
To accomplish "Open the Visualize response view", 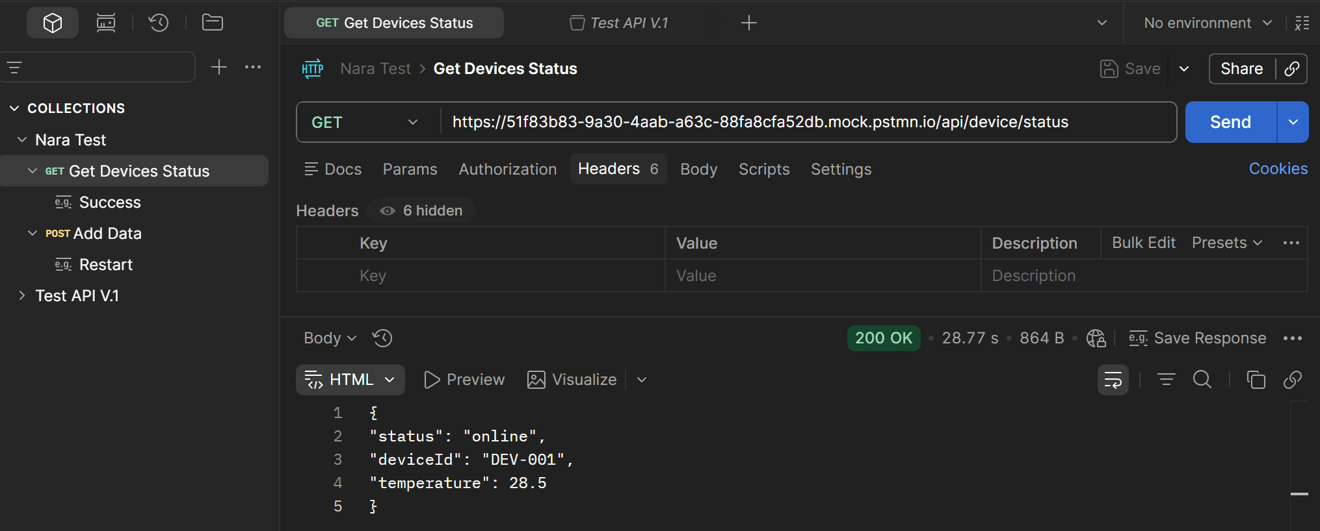I will pos(572,380).
